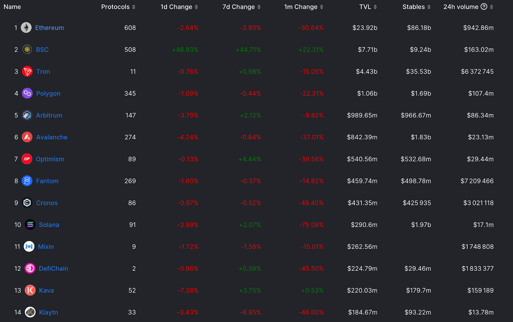Click the Optimism chain logo icon
Image resolution: width=513 pixels, height=322 pixels.
click(27, 159)
